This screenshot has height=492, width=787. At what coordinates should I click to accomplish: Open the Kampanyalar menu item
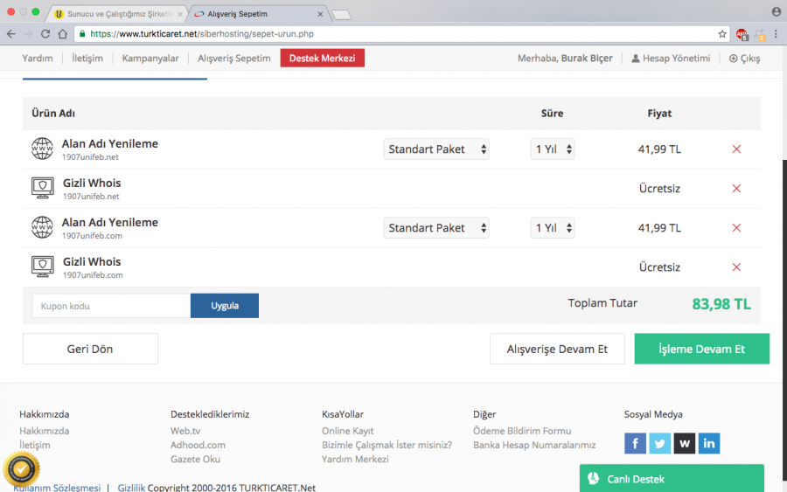click(150, 59)
